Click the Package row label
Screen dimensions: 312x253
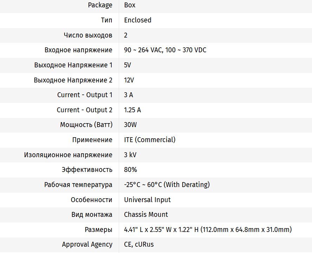(100, 5)
